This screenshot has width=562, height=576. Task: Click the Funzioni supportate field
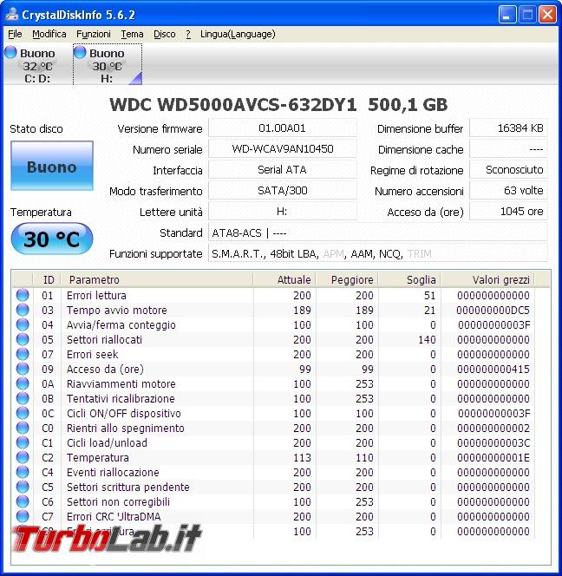click(378, 253)
